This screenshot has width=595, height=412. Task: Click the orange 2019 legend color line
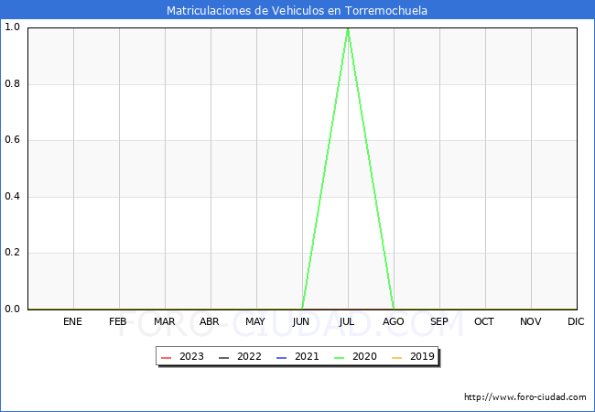pos(397,358)
